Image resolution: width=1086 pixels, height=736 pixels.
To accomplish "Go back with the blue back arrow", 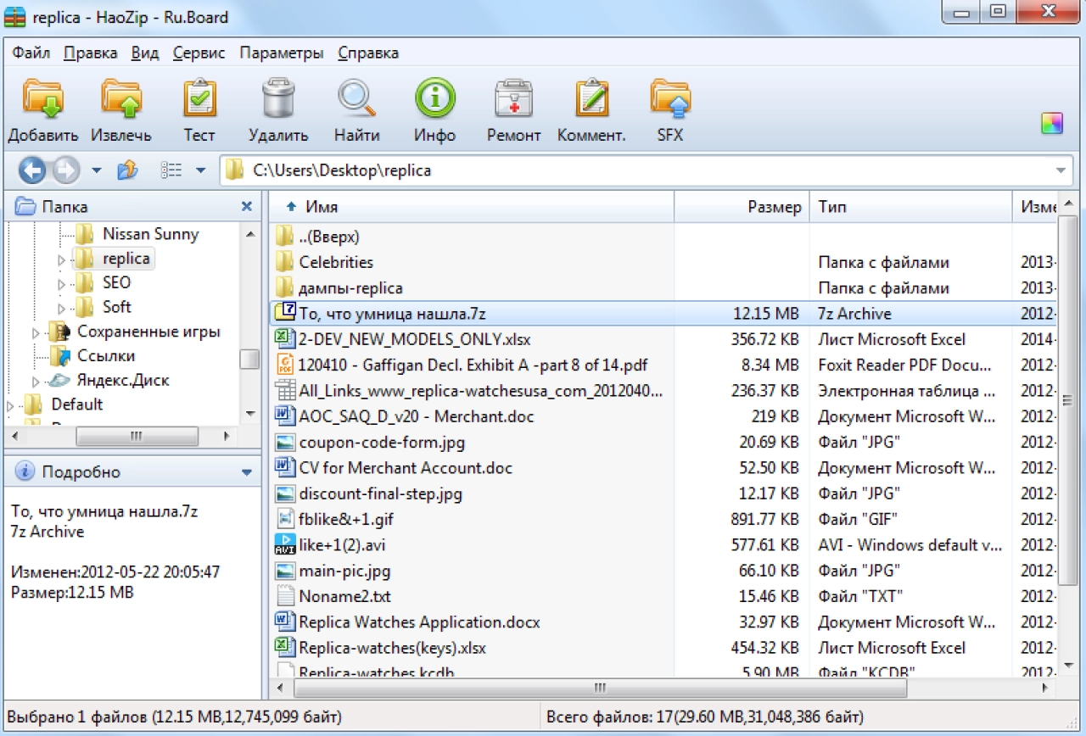I will point(32,170).
